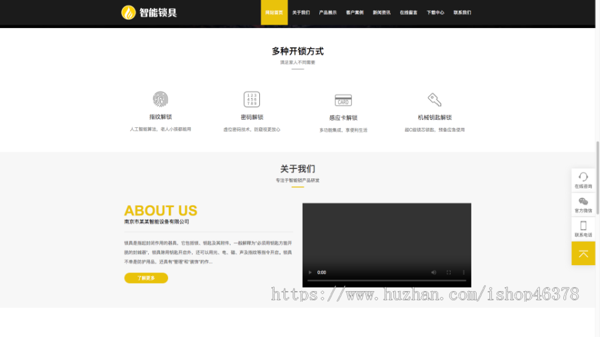
Task: Select the 密码解锁 label
Action: [252, 117]
